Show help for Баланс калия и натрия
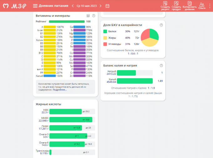 [x=161, y=66]
